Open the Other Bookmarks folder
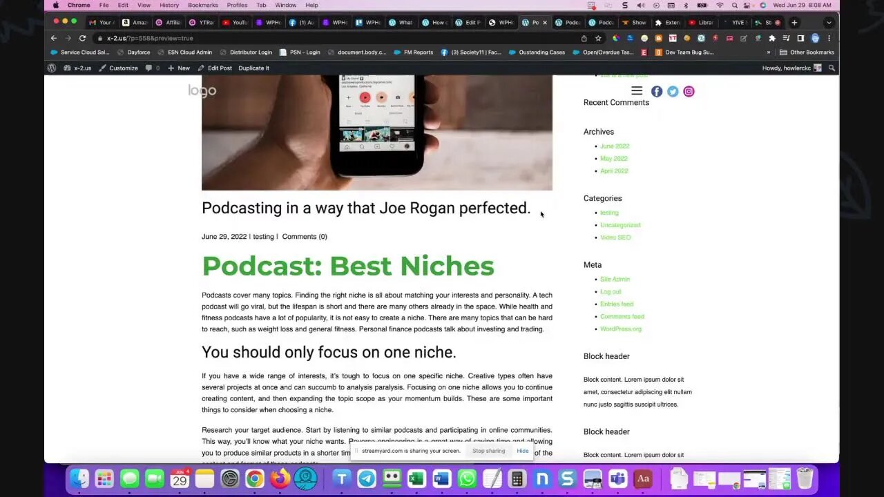This screenshot has width=884, height=497. tap(807, 52)
